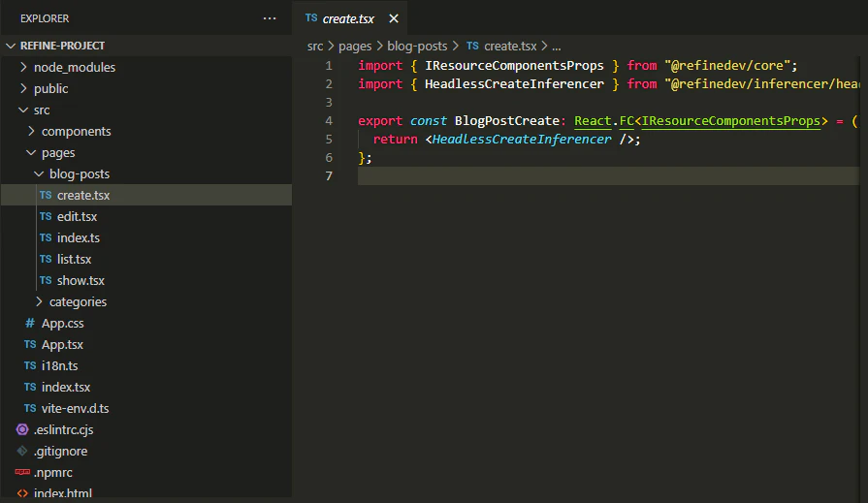Click the CSS hash icon for App.css
Screen dimensions: 868x503
[30, 324]
